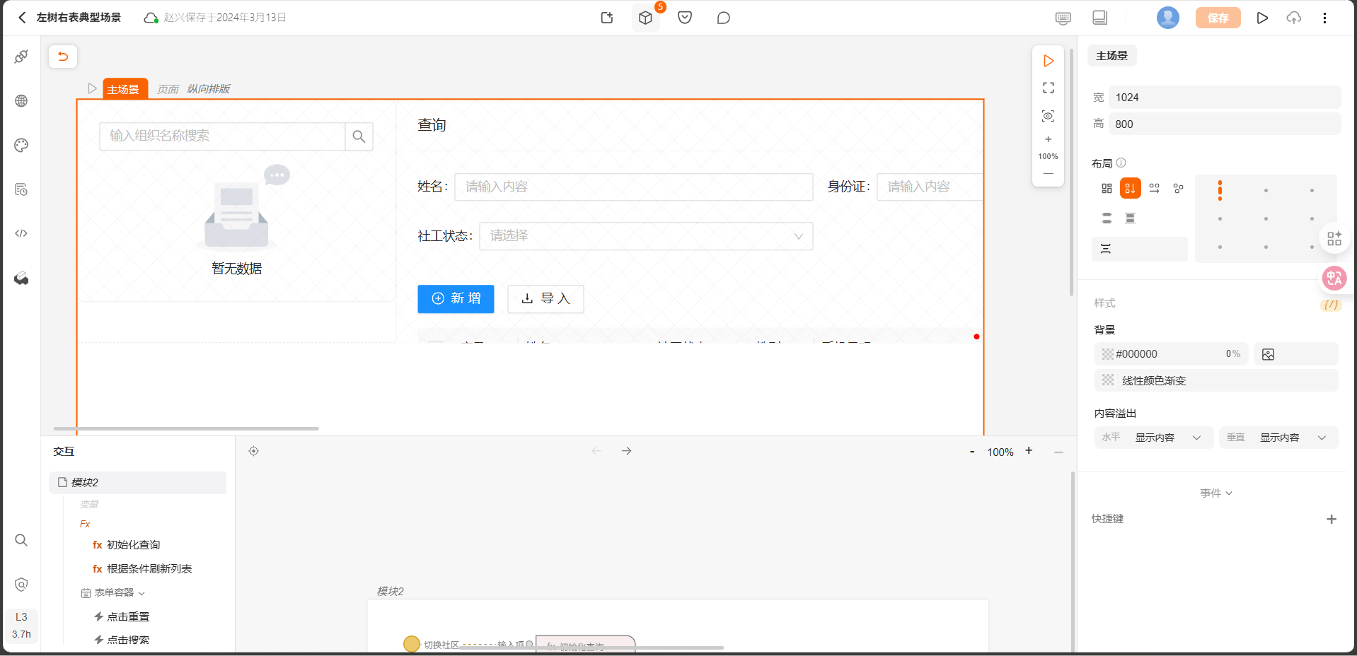Click the cloud upload publish icon
Viewport: 1357px width, 656px height.
(1294, 18)
